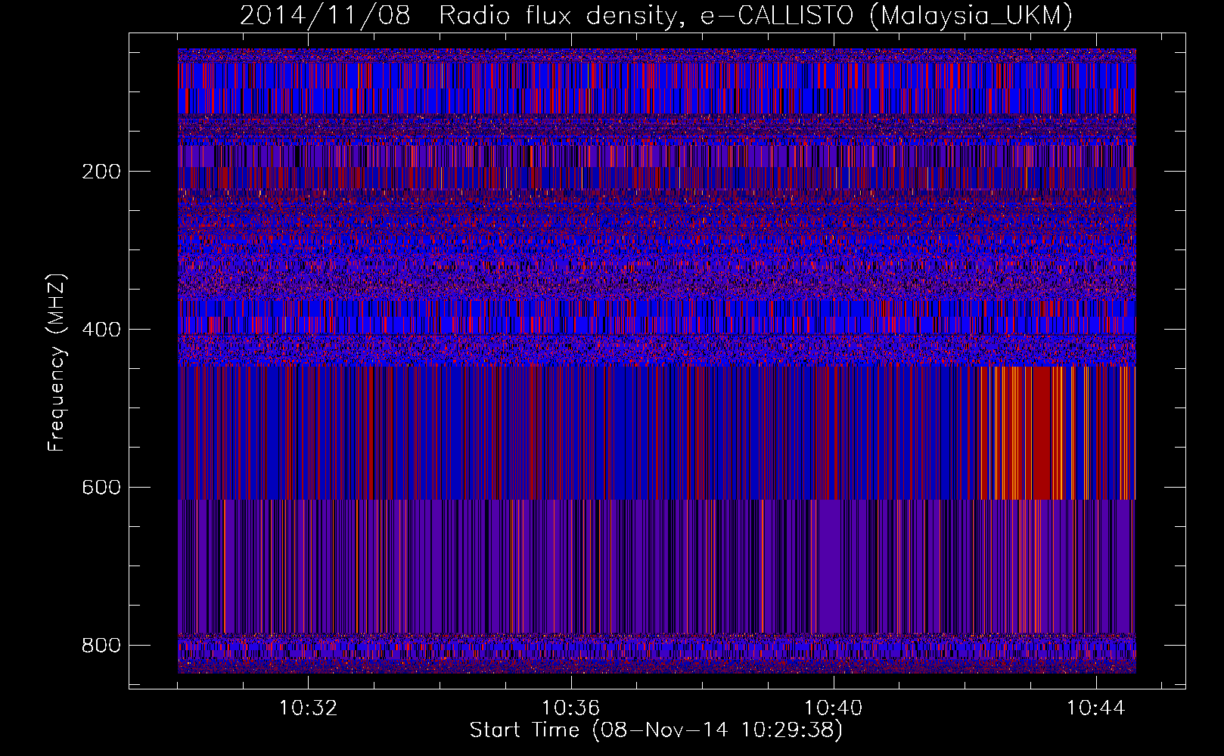Click the 400 frequency tick label
This screenshot has width=1224, height=756.
pyautogui.click(x=101, y=330)
